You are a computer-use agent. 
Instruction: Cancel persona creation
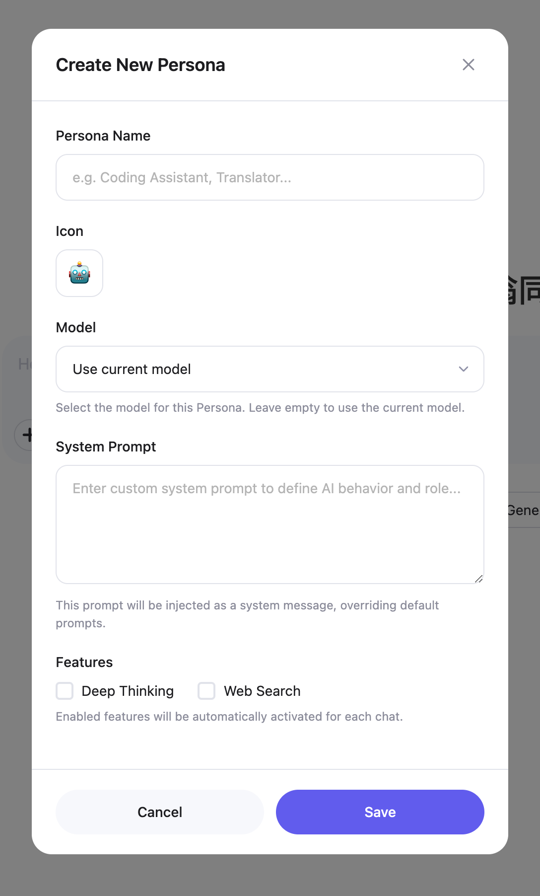click(x=159, y=812)
